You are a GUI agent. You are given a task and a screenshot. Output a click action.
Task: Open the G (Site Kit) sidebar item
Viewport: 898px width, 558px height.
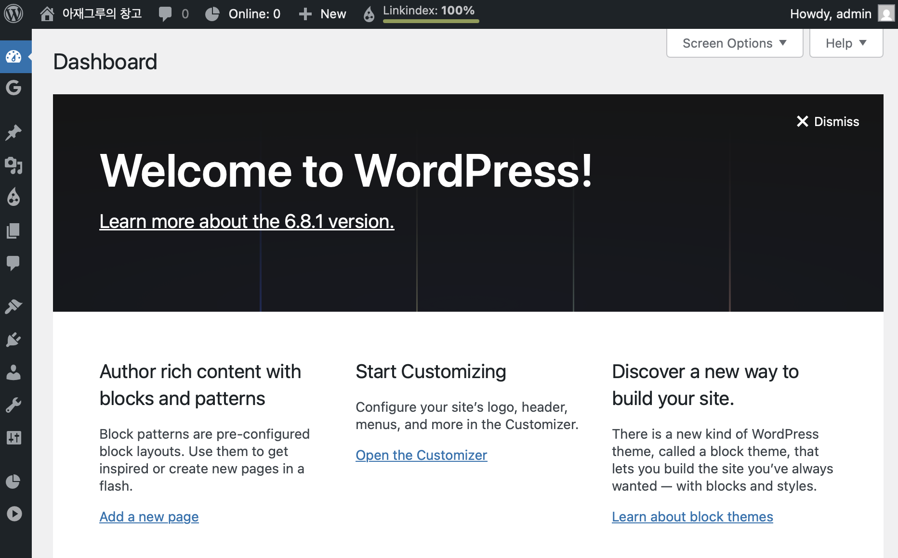[x=13, y=88]
